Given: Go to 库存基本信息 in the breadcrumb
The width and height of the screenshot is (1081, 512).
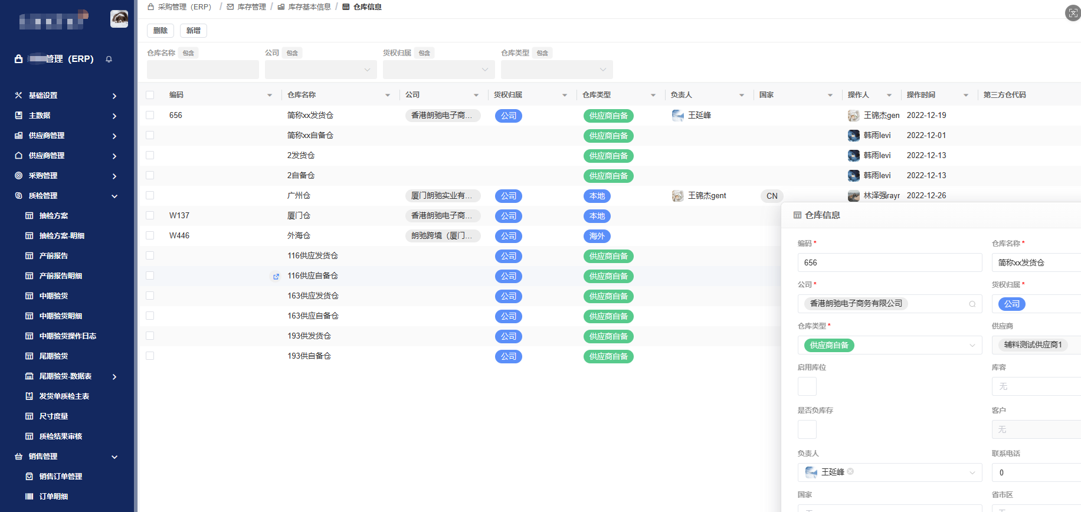Looking at the screenshot, I should coord(309,7).
